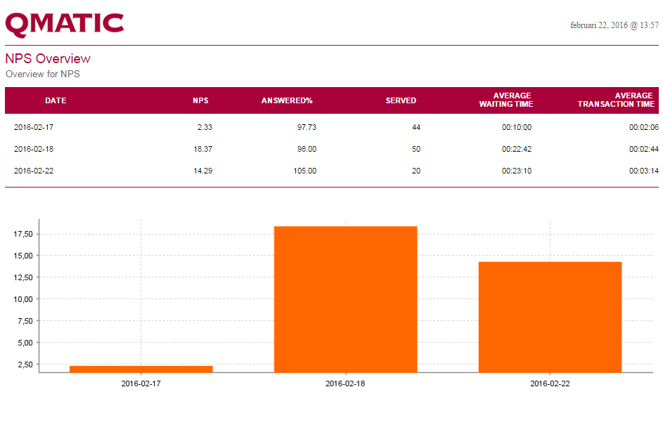Click the QMATIC logo
Viewport: 663px width, 427px height.
(x=65, y=24)
